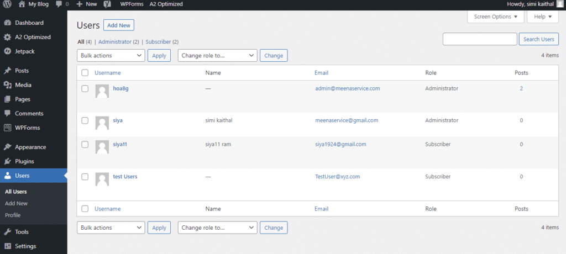
Task: Open Jetpack from the sidebar
Action: tap(25, 51)
